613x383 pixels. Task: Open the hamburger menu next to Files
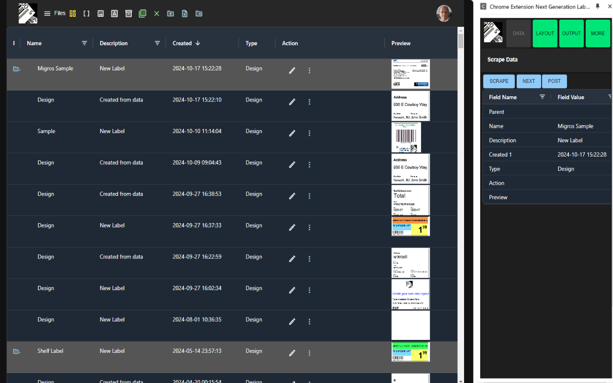(47, 14)
